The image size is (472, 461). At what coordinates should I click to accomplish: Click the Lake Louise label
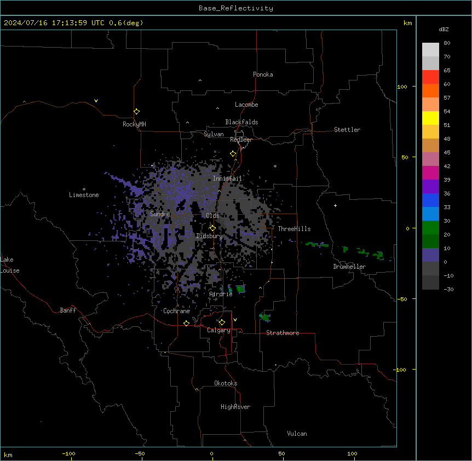10,265
